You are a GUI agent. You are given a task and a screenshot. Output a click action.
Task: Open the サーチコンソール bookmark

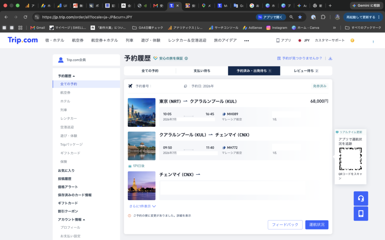(223, 28)
